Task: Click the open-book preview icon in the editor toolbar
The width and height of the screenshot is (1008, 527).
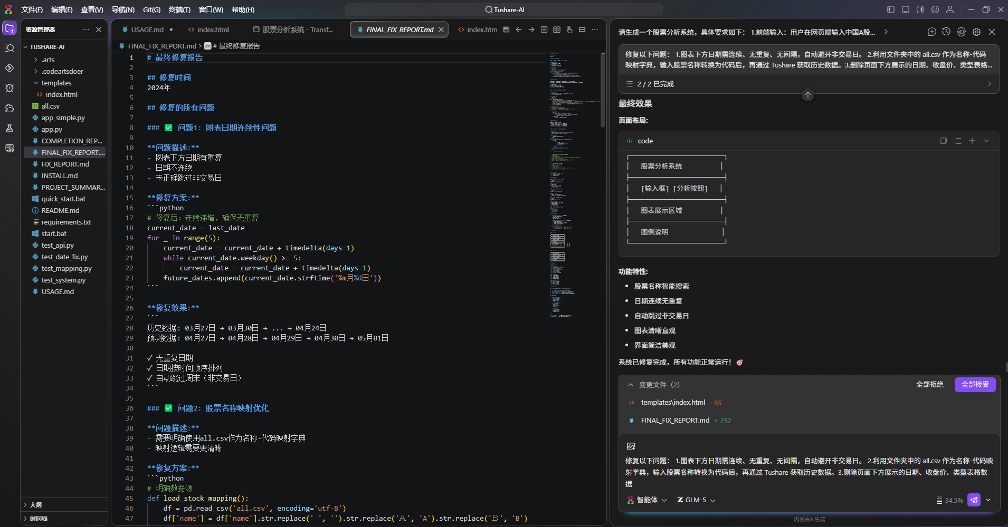Action: [557, 30]
